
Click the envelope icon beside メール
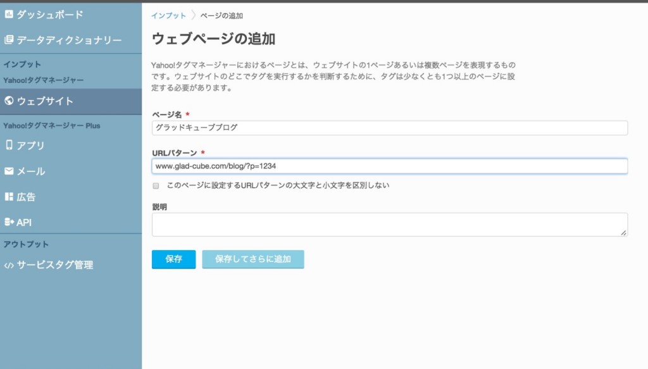pyautogui.click(x=9, y=171)
